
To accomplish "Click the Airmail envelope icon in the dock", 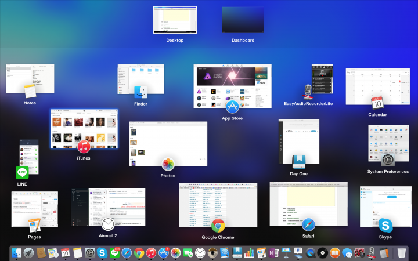I will (x=200, y=253).
